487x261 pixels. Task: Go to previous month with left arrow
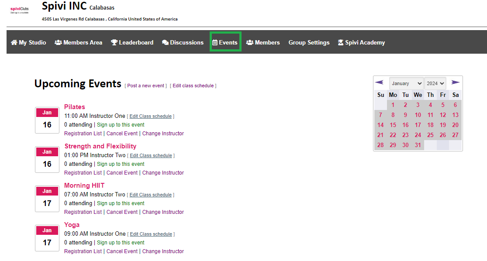click(379, 82)
